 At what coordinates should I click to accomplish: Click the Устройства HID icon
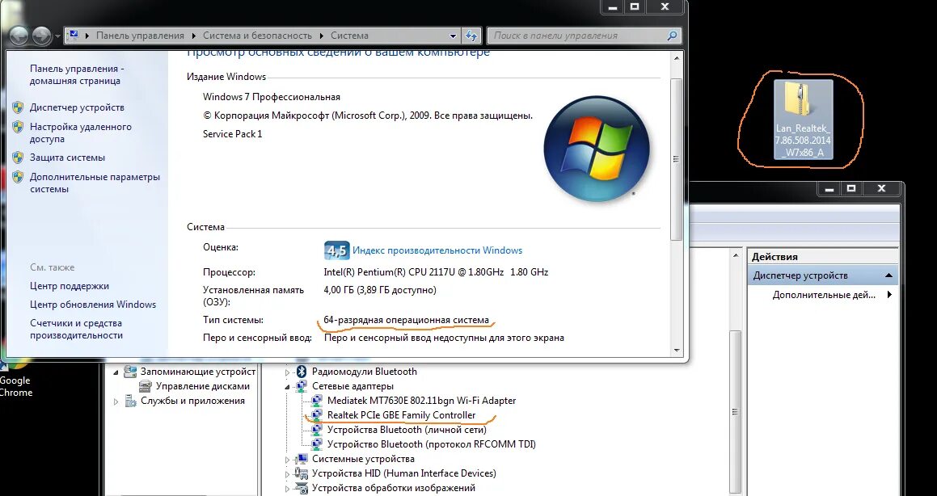pos(302,473)
